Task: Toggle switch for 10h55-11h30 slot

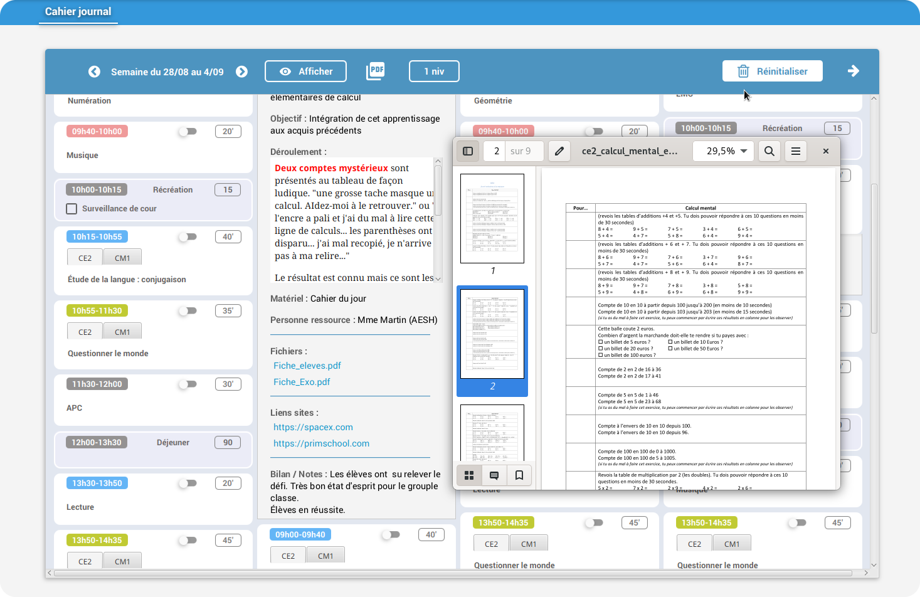Action: click(x=188, y=310)
